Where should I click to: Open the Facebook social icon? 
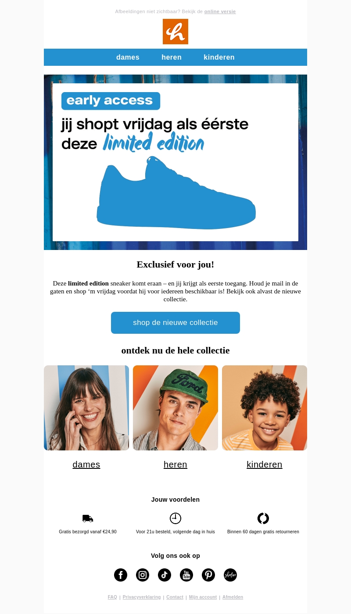[121, 575]
